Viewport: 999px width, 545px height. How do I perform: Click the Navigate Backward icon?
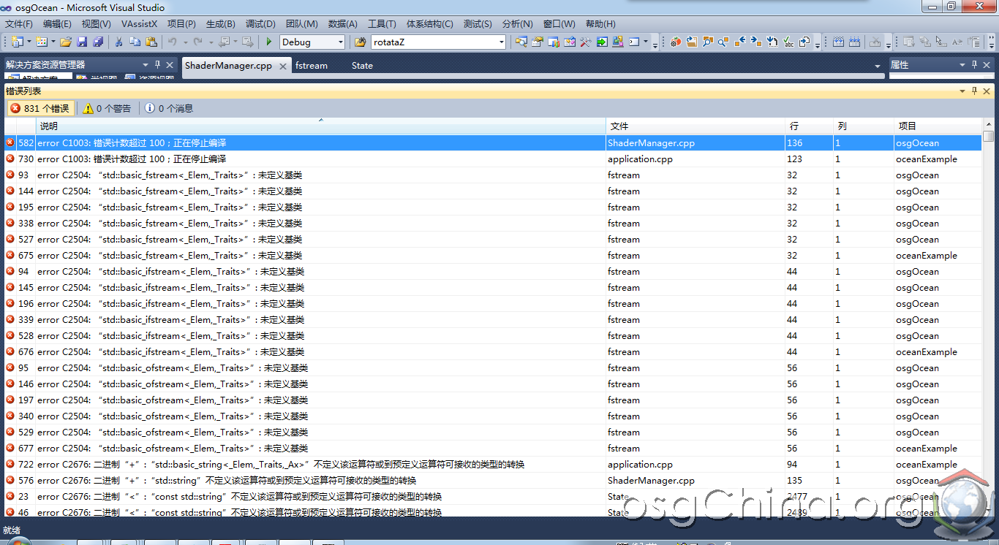(222, 42)
